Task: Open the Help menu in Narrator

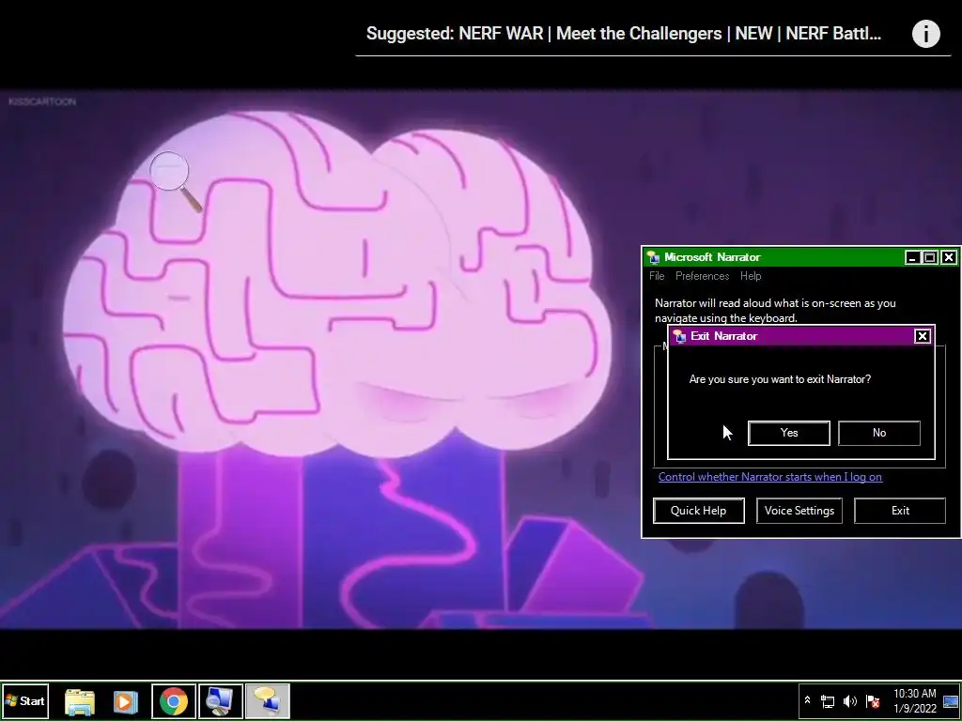Action: (x=751, y=276)
